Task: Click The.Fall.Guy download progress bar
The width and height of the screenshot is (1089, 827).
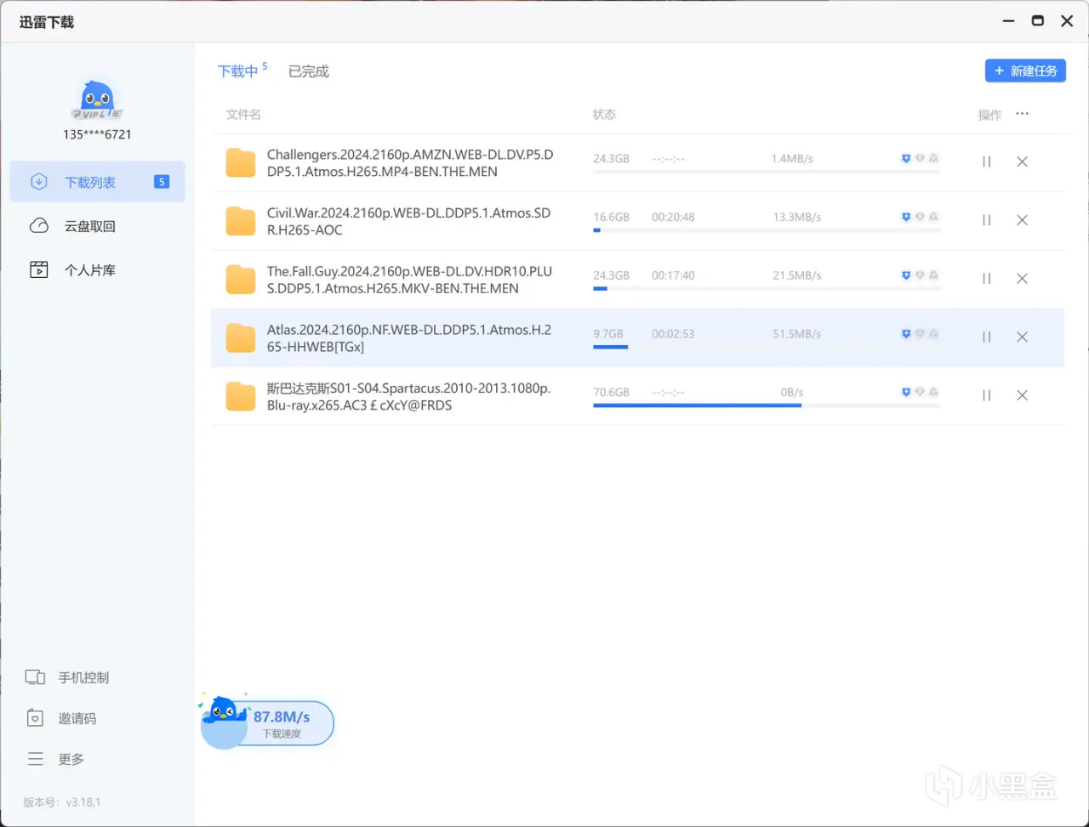Action: (767, 288)
